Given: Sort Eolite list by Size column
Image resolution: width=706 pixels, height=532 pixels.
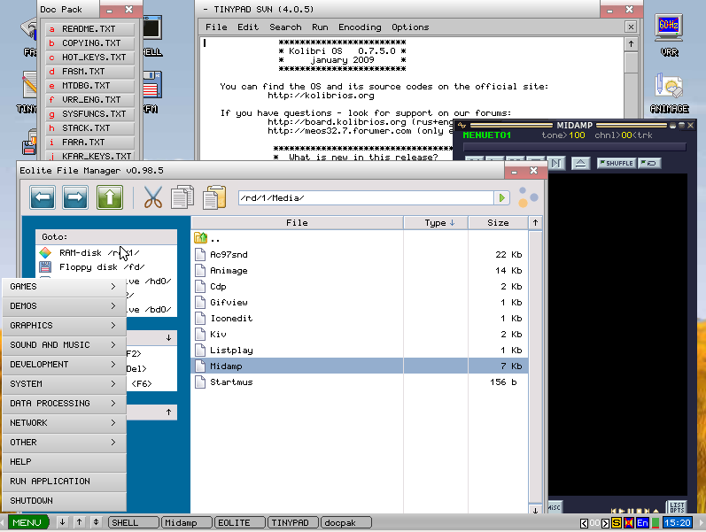Looking at the screenshot, I should point(498,223).
